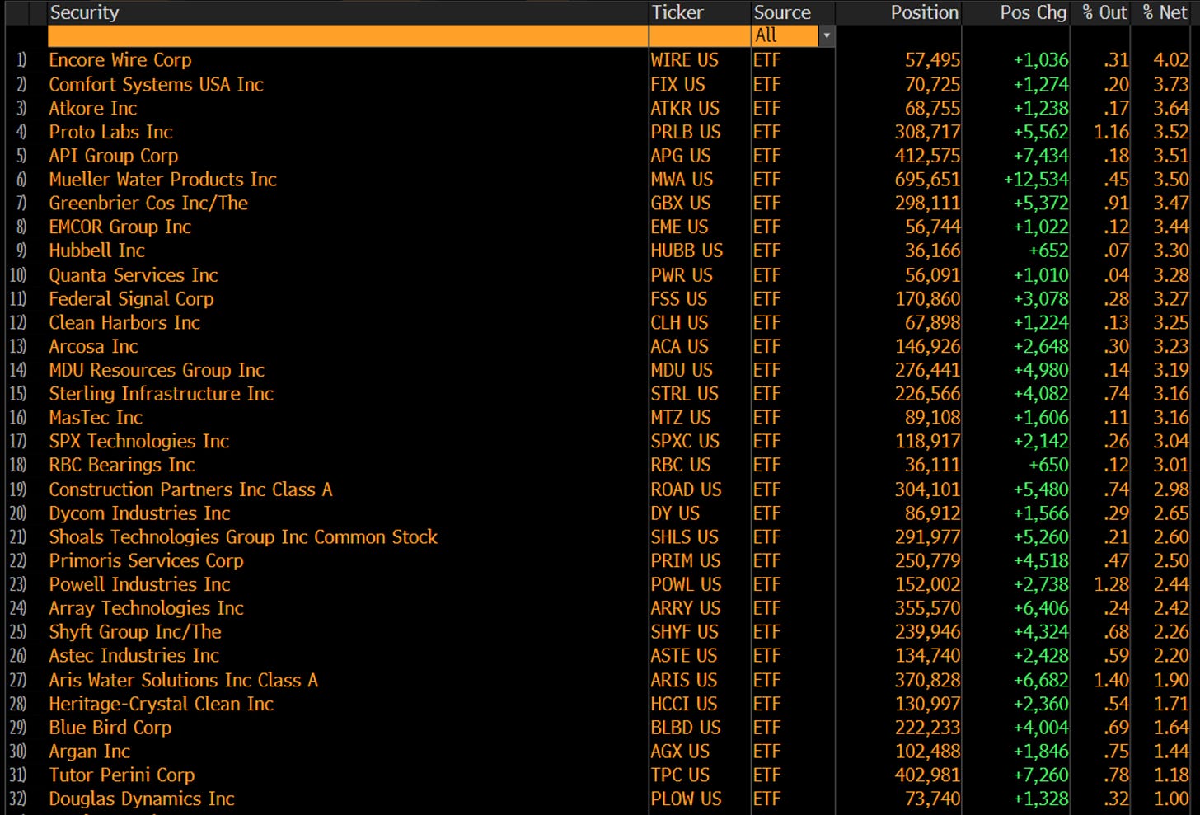This screenshot has width=1200, height=815.
Task: Click % Net value 1.00
Action: 1171,799
